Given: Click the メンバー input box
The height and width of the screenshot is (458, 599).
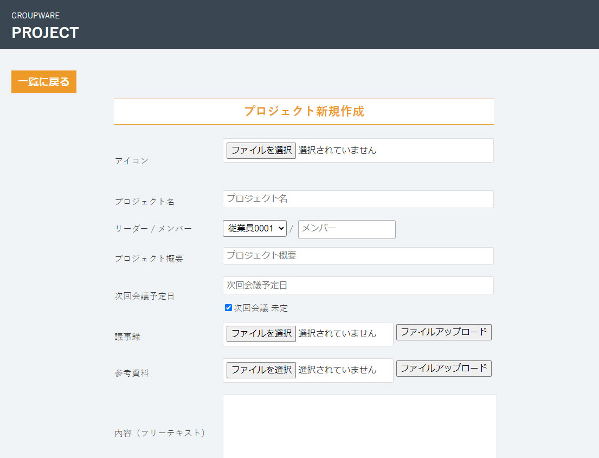Looking at the screenshot, I should [346, 229].
